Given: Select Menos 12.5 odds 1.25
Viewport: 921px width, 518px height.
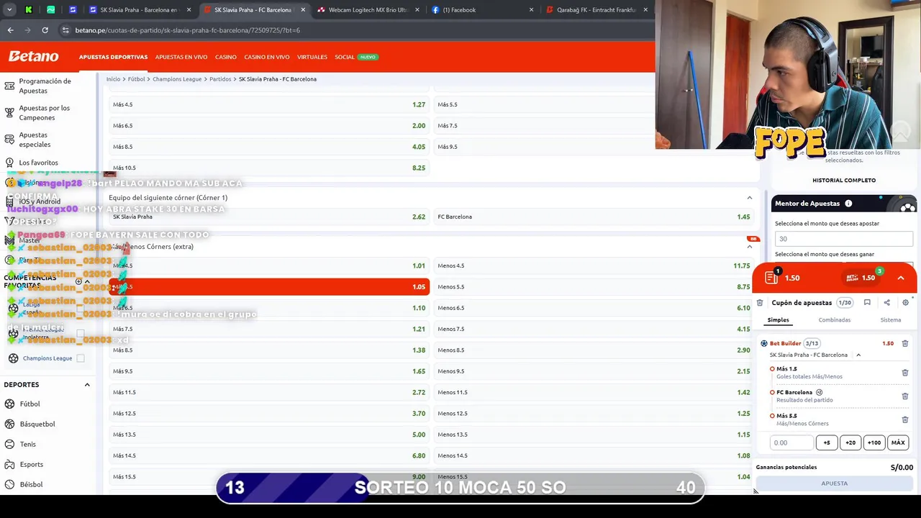Looking at the screenshot, I should (x=594, y=413).
